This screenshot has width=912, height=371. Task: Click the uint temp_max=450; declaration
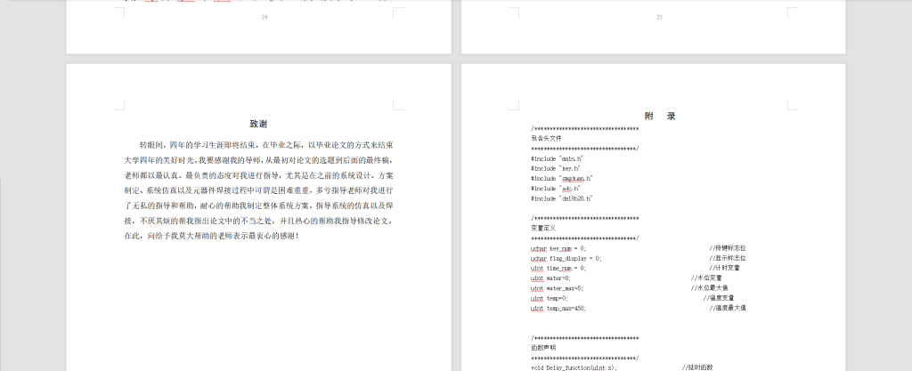click(x=558, y=309)
